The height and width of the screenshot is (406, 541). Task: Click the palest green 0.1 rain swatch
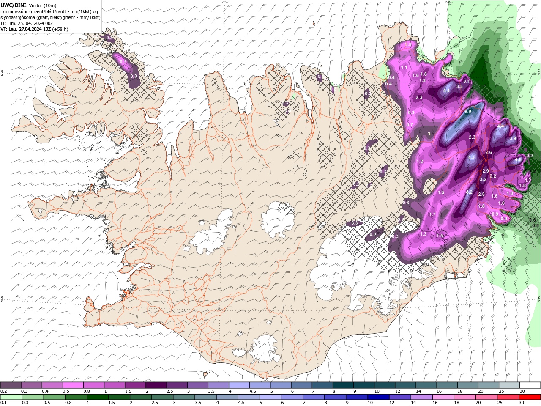point(11,397)
